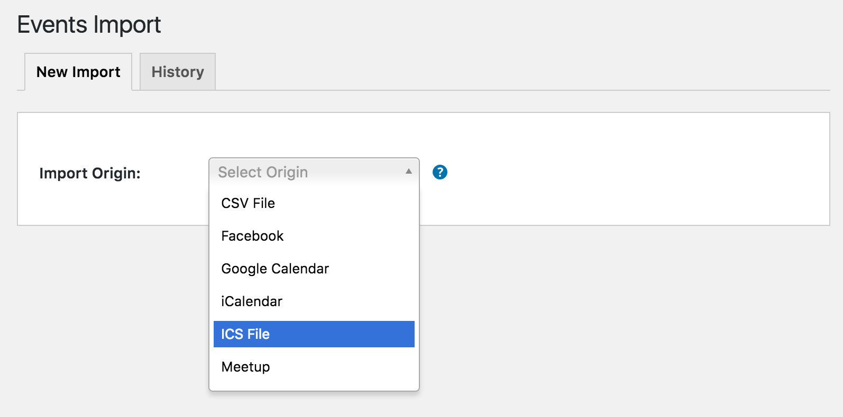Select the iCalendar origin option
The width and height of the screenshot is (843, 417).
(x=314, y=301)
